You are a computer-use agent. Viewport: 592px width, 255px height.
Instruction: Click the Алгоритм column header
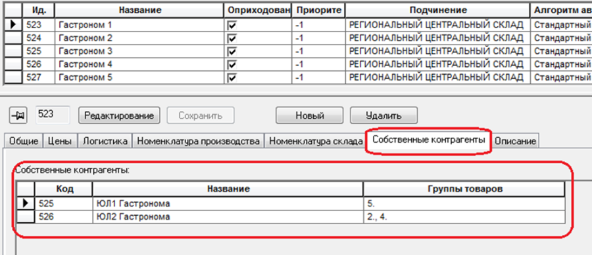click(562, 10)
